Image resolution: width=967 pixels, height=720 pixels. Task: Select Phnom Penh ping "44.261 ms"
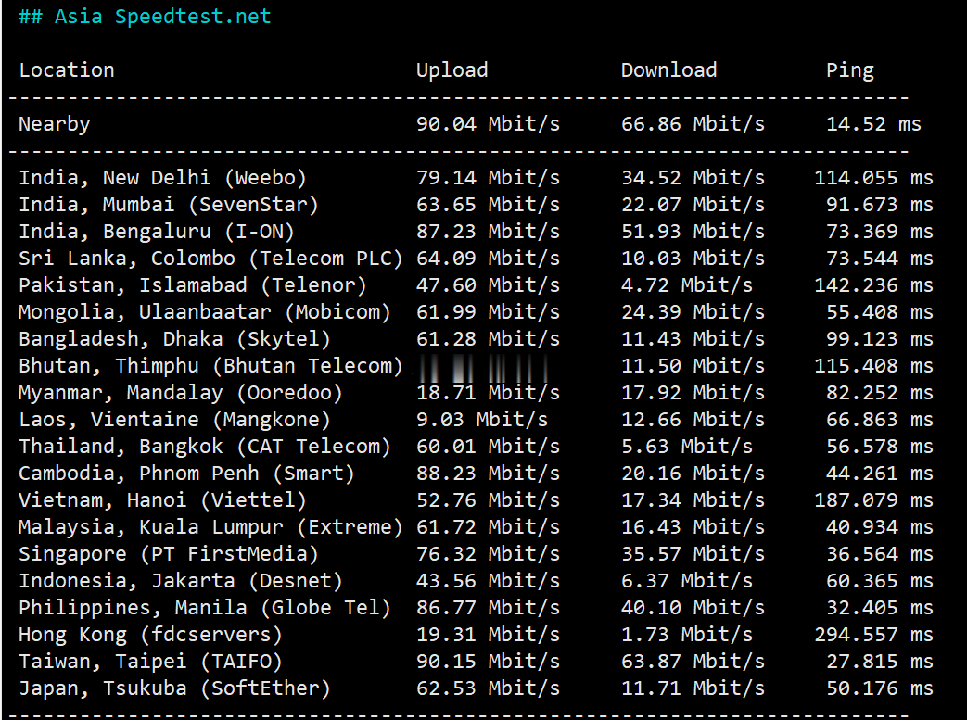pyautogui.click(x=880, y=474)
